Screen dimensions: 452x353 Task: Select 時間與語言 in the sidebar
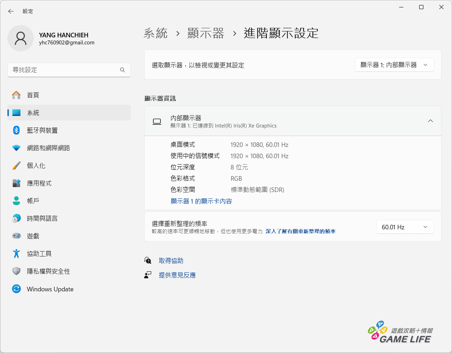click(42, 218)
